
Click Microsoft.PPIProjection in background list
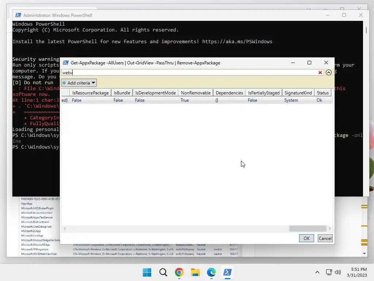point(35,249)
